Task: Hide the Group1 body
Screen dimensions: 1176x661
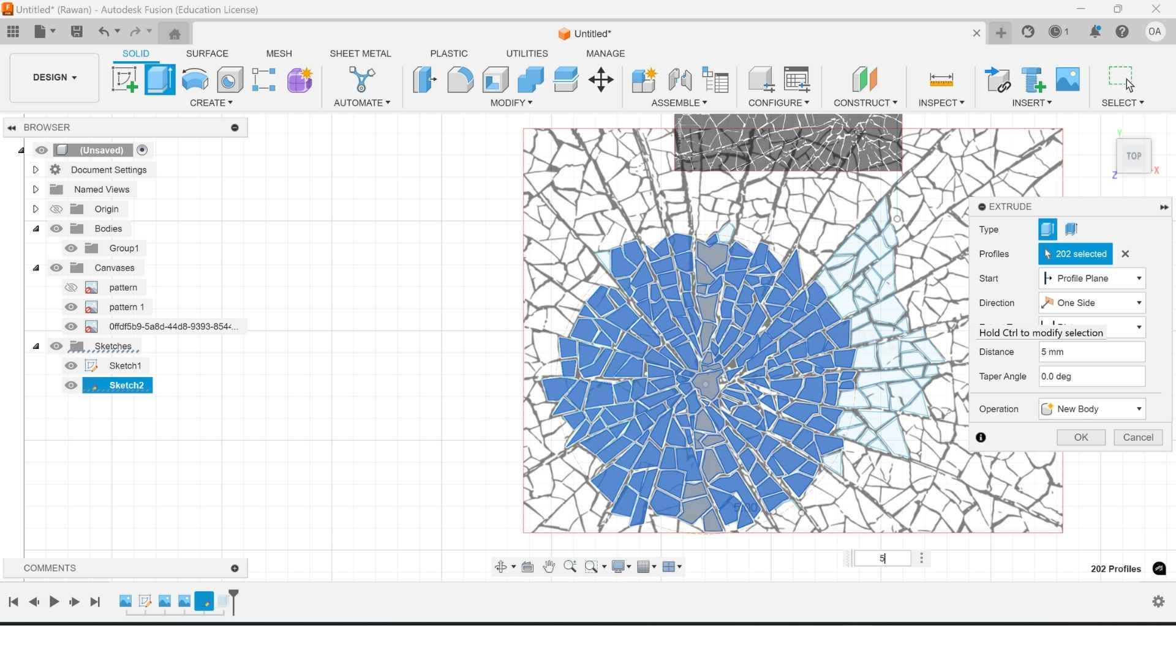Action: (71, 248)
